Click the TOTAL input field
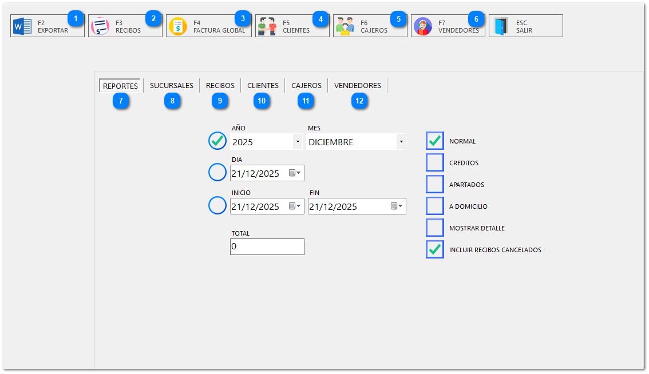Viewport: 649px width, 374px height. tap(267, 246)
